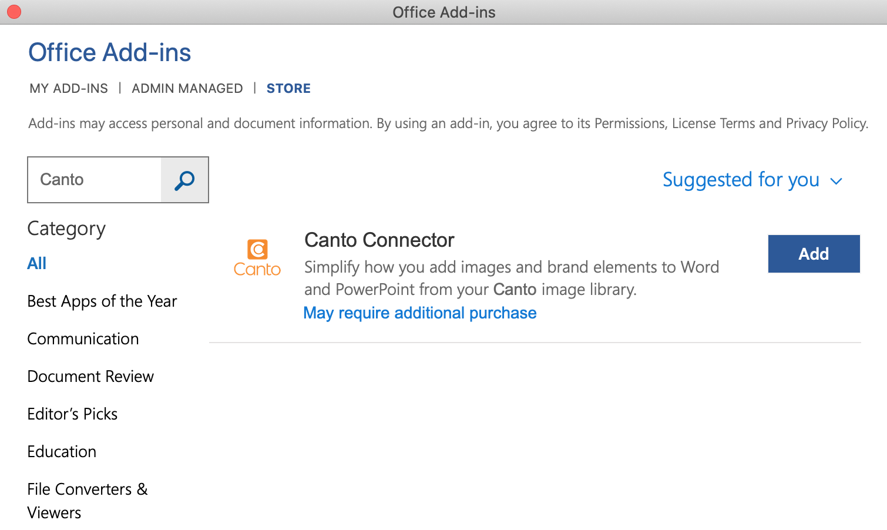The height and width of the screenshot is (530, 887).
Task: Select the STORE tab
Action: (288, 89)
